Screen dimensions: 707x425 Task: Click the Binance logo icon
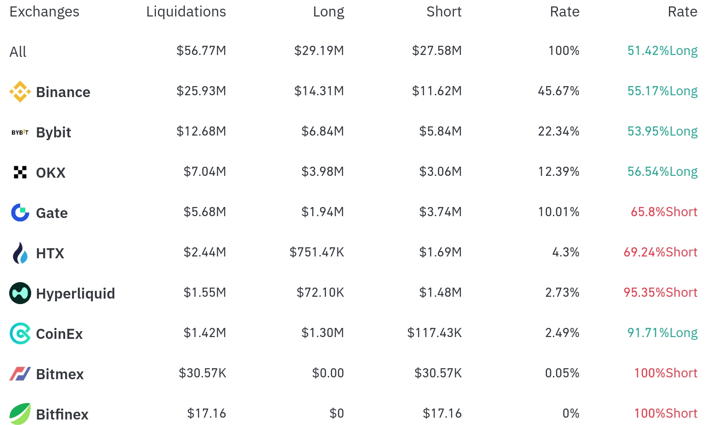point(20,92)
